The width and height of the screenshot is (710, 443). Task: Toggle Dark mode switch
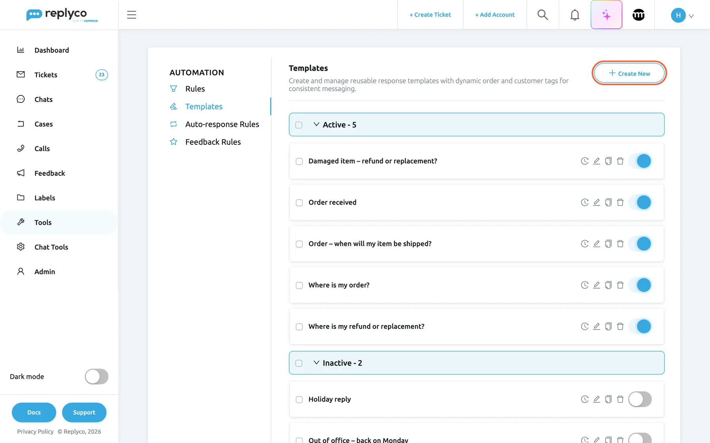pyautogui.click(x=96, y=376)
